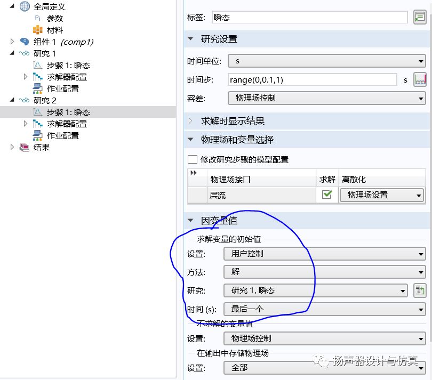Enable modify model configuration for study step checkbox

click(193, 159)
